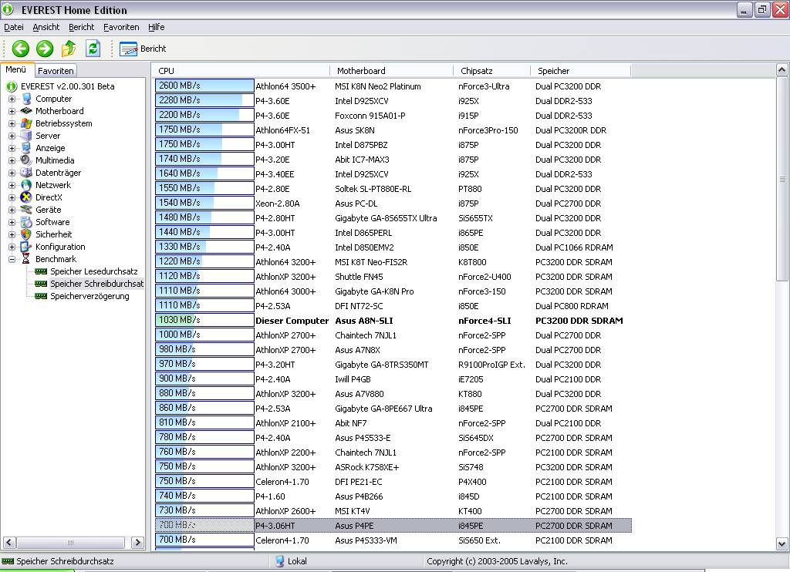Click the tree pane scroll left arrow
The height and width of the screenshot is (572, 790).
tap(9, 542)
